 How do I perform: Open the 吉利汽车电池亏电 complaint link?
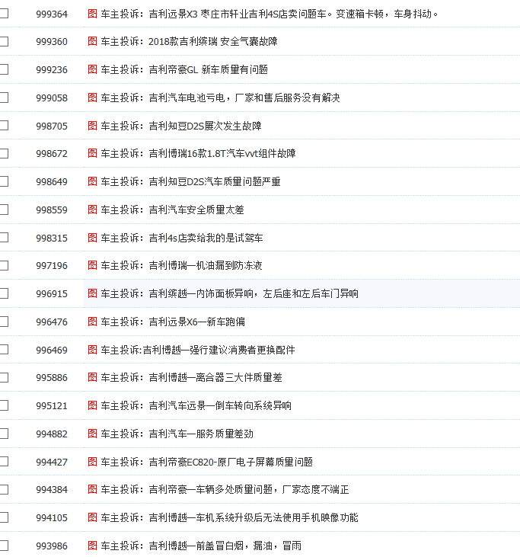[x=221, y=98]
